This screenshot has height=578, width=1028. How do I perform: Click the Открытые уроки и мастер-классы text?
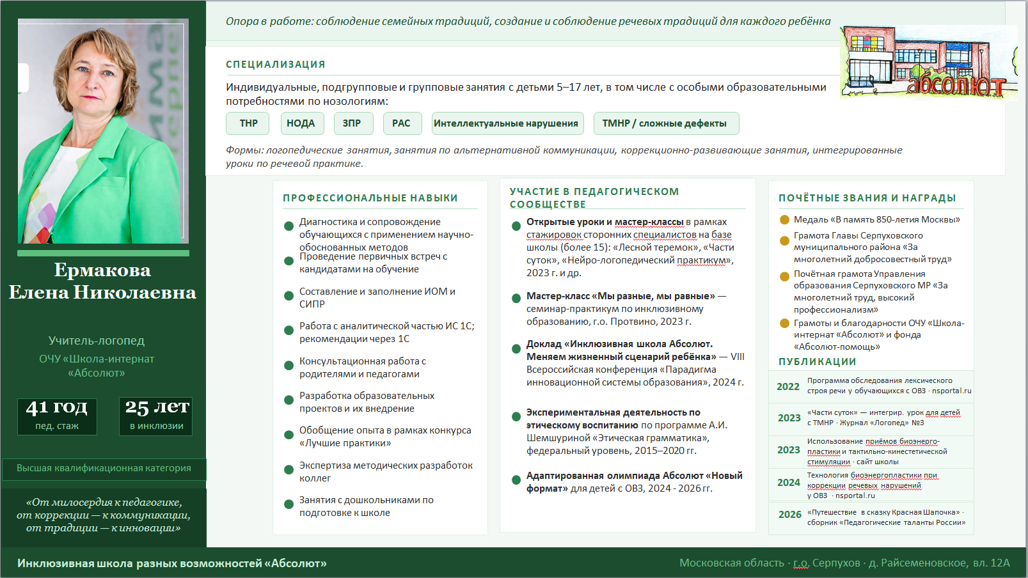pyautogui.click(x=605, y=222)
